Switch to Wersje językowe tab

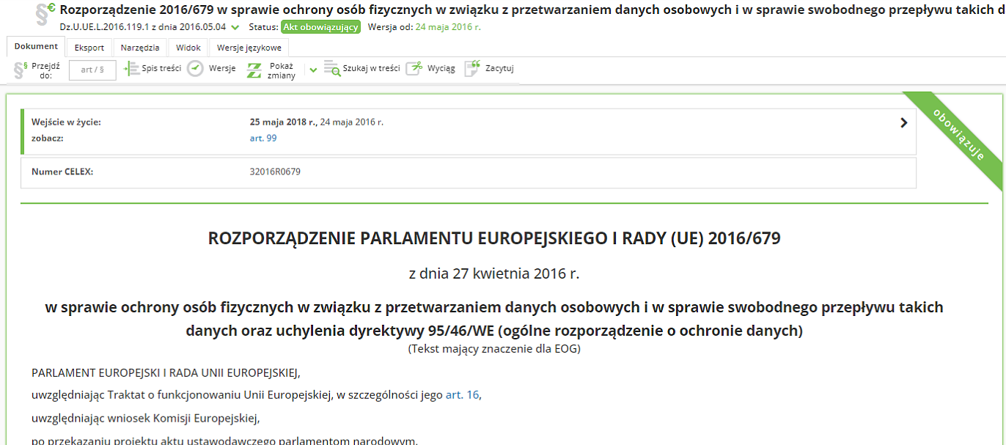[249, 48]
